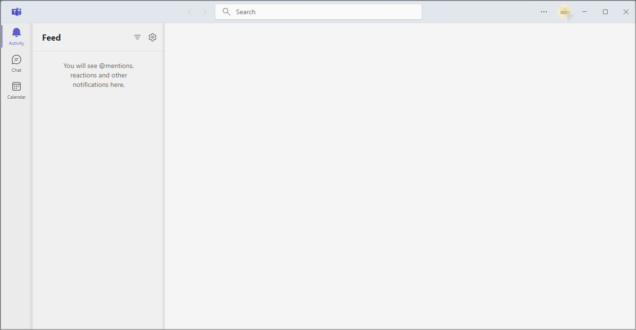Click the forward navigation arrow
Viewport: 636px width, 330px height.
coord(205,12)
